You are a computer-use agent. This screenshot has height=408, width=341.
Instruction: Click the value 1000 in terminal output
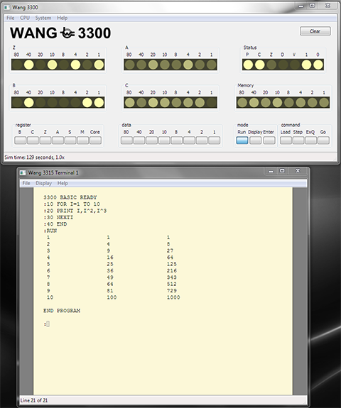173,297
